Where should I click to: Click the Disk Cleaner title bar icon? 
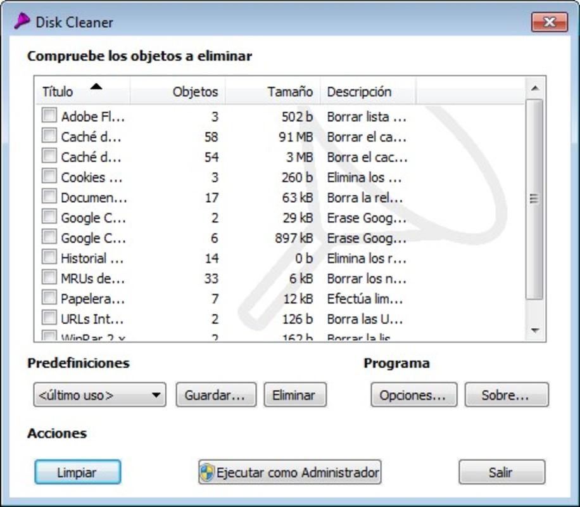[x=22, y=21]
